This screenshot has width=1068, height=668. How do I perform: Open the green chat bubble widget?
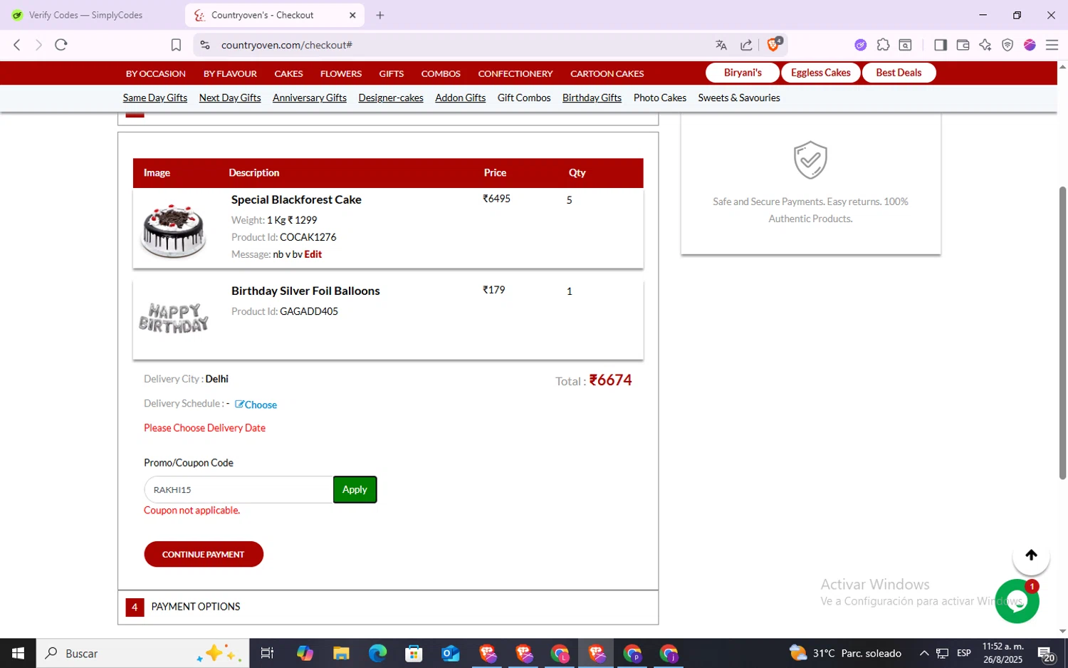tap(1017, 602)
